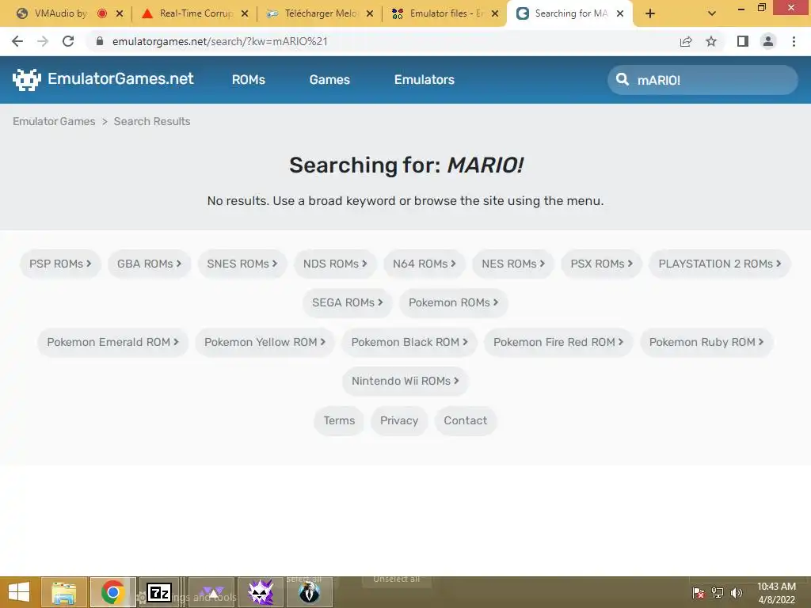Open File Explorer from taskbar
Viewport: 811px width, 608px height.
coord(64,592)
